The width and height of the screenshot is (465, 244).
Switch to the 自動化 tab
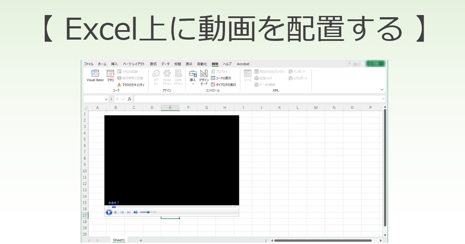click(202, 64)
